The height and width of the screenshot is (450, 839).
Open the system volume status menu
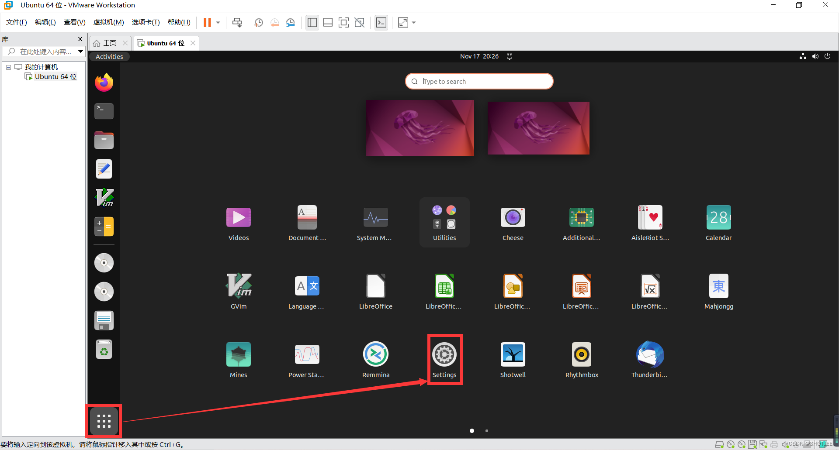tap(815, 56)
